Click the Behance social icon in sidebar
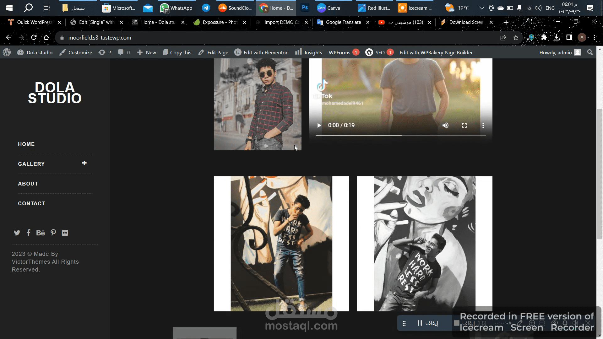 pyautogui.click(x=41, y=233)
